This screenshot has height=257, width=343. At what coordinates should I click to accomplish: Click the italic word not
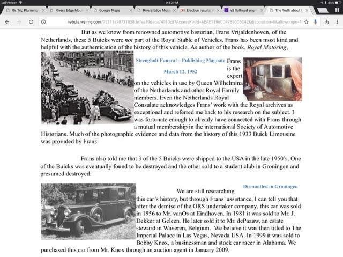(129, 40)
